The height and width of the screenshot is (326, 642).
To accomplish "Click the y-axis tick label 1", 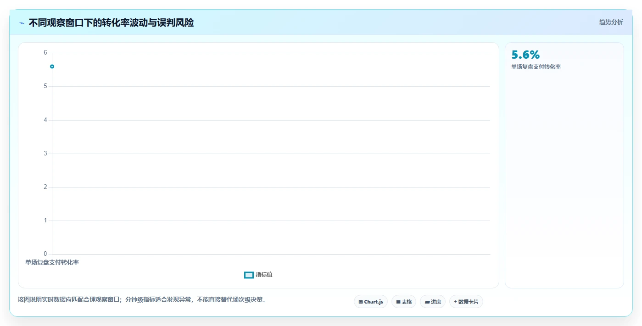I will point(45,221).
